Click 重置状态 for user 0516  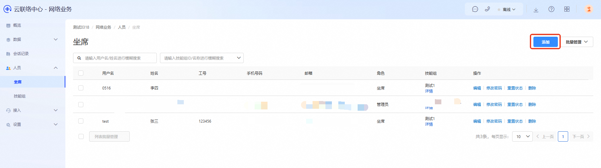[x=515, y=88]
